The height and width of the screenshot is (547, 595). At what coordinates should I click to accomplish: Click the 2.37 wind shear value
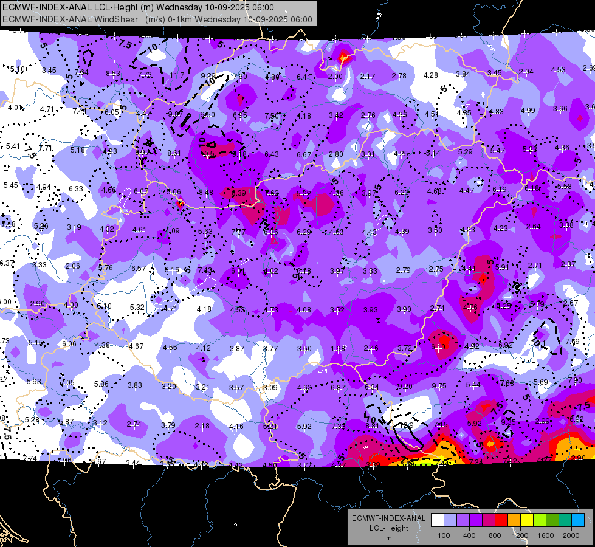[x=568, y=264]
